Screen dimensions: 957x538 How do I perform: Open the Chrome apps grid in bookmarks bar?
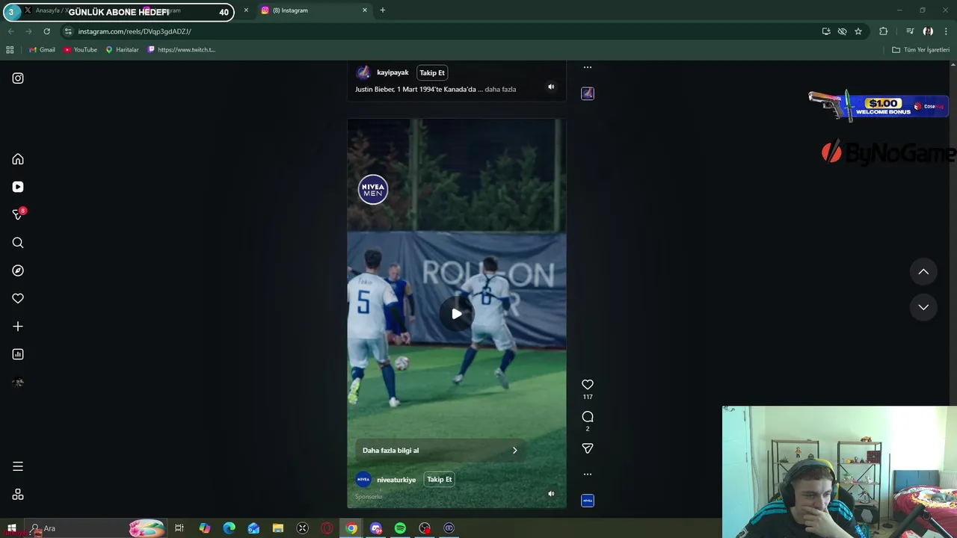(10, 50)
